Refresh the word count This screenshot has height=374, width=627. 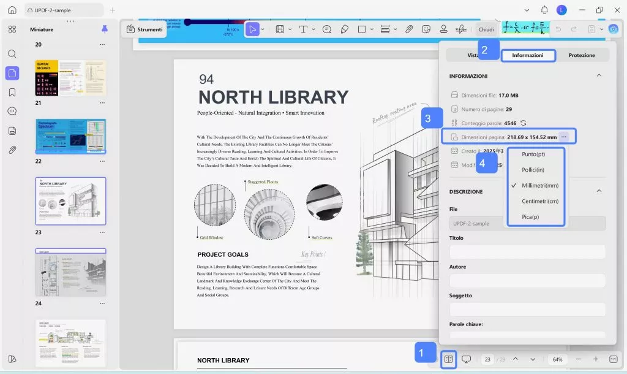click(x=523, y=123)
